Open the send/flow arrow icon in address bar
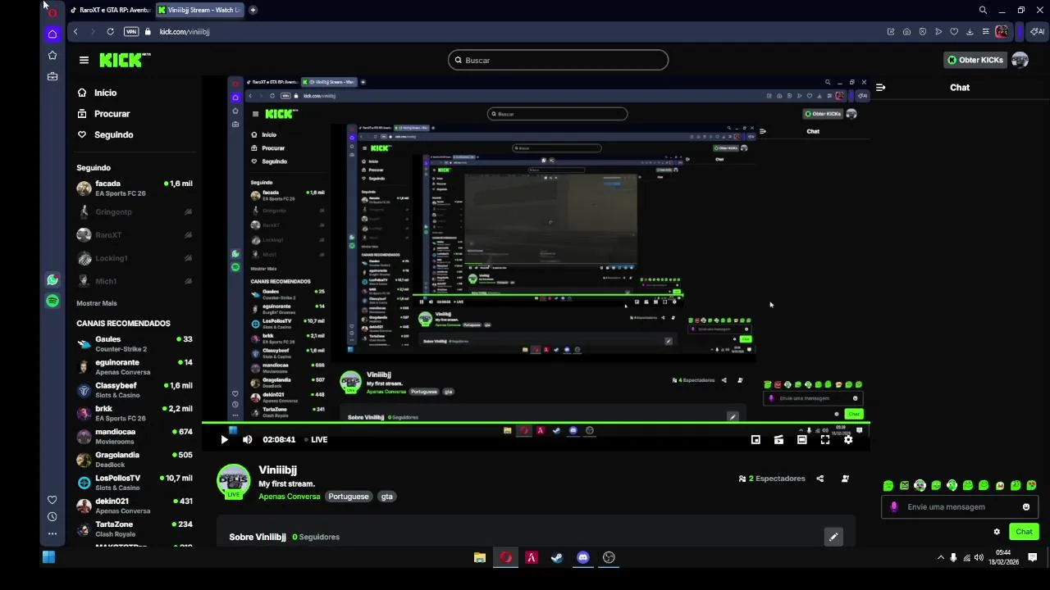 point(938,31)
